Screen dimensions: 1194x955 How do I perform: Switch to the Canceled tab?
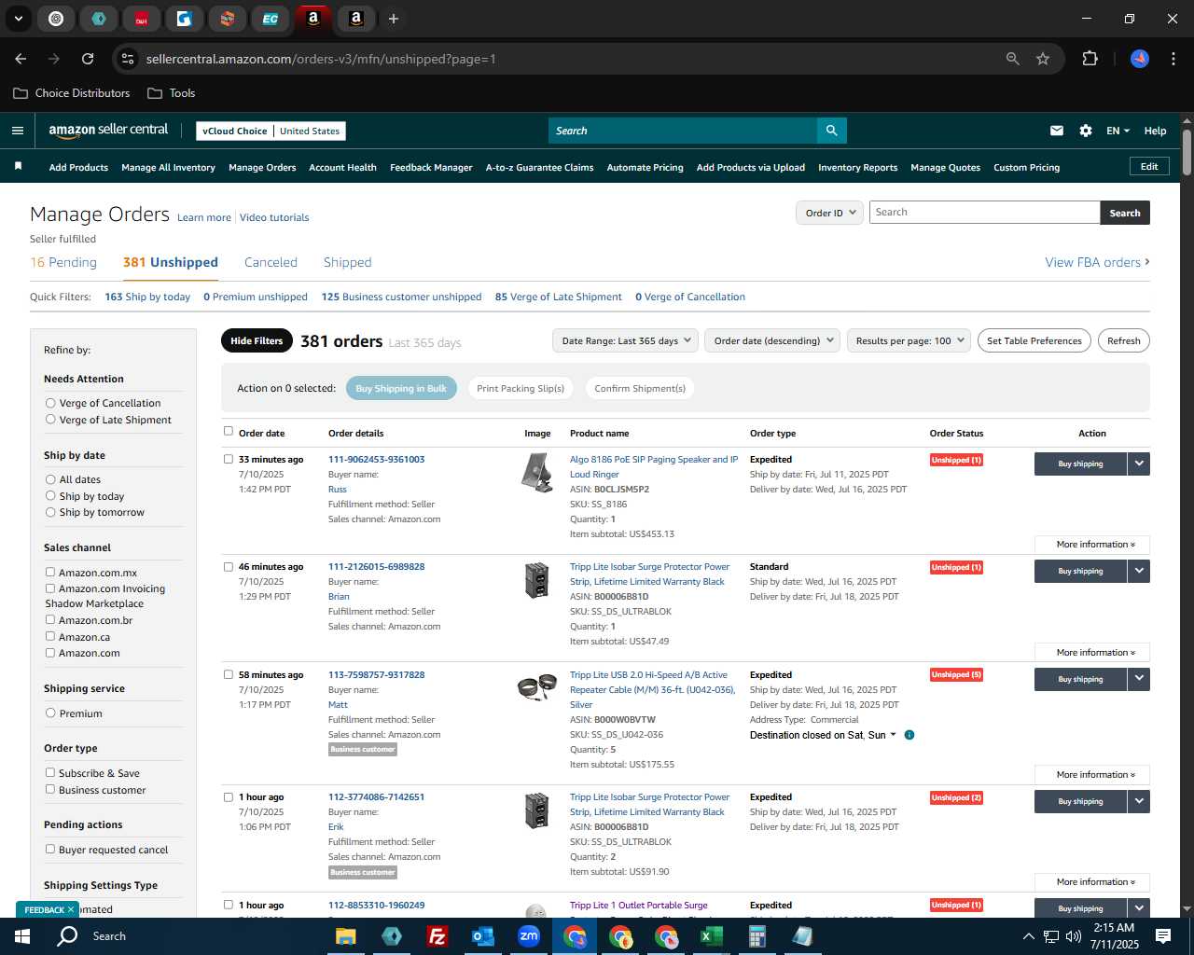pyautogui.click(x=271, y=262)
